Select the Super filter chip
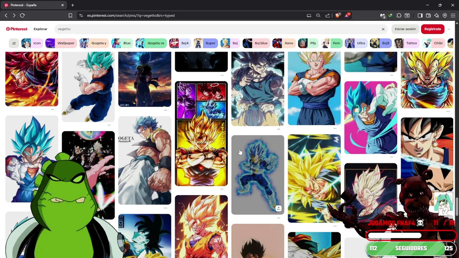This screenshot has width=459, height=258. coord(205,43)
